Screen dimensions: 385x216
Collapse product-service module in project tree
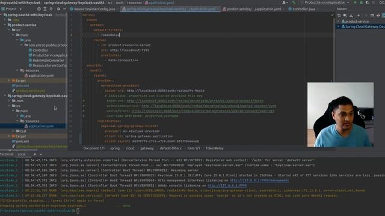(5, 25)
